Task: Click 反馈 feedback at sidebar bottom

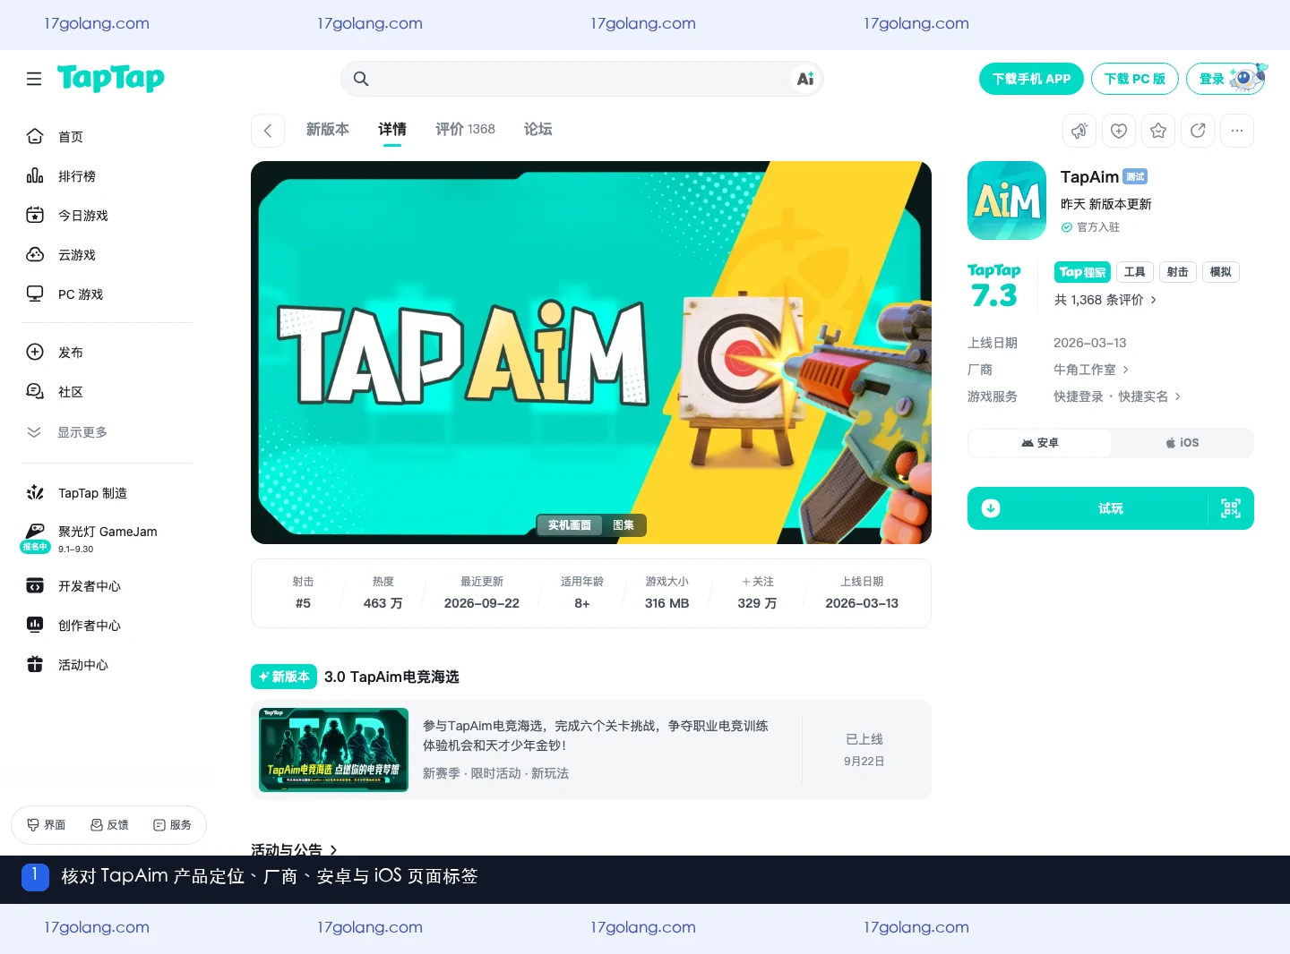Action: click(x=109, y=825)
